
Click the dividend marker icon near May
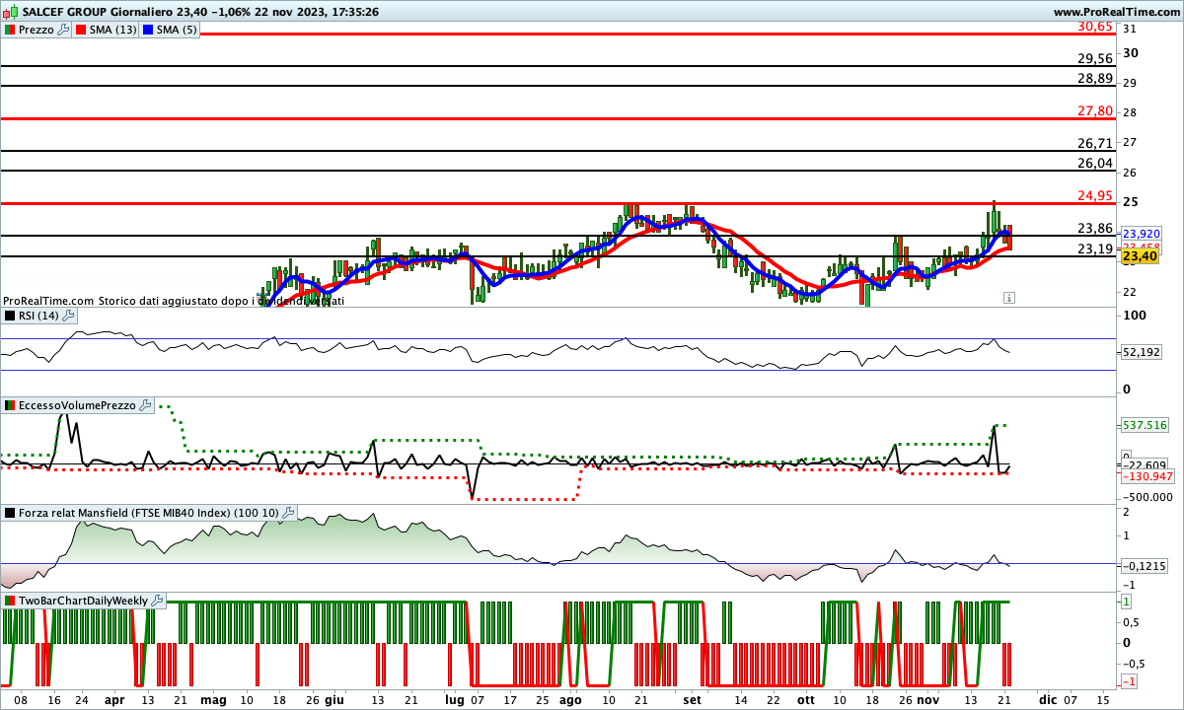pyautogui.click(x=261, y=297)
